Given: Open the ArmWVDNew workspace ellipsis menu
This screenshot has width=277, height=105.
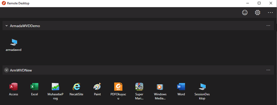Looking at the screenshot, I should [x=268, y=70].
